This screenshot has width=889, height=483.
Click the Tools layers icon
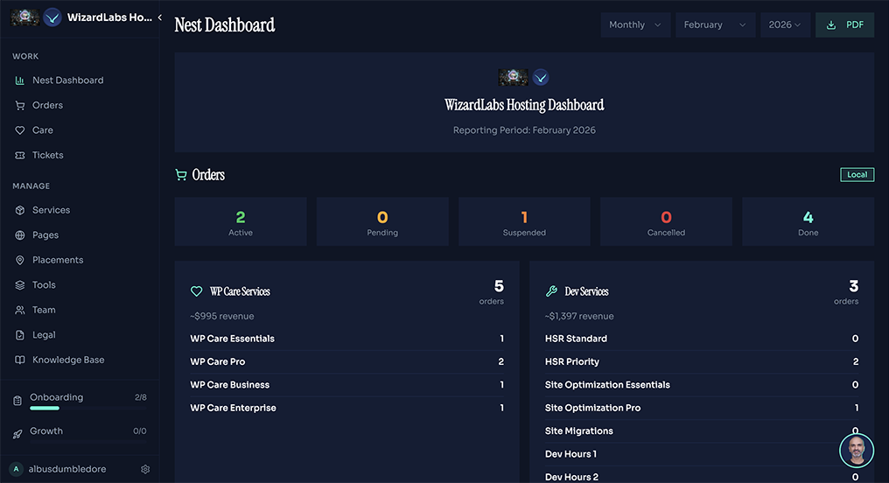[20, 285]
